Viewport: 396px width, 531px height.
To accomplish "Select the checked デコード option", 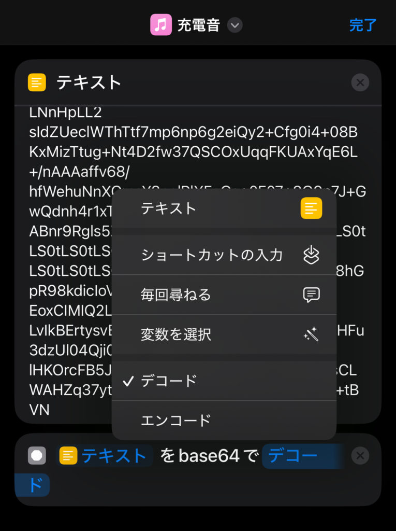I will click(x=169, y=381).
